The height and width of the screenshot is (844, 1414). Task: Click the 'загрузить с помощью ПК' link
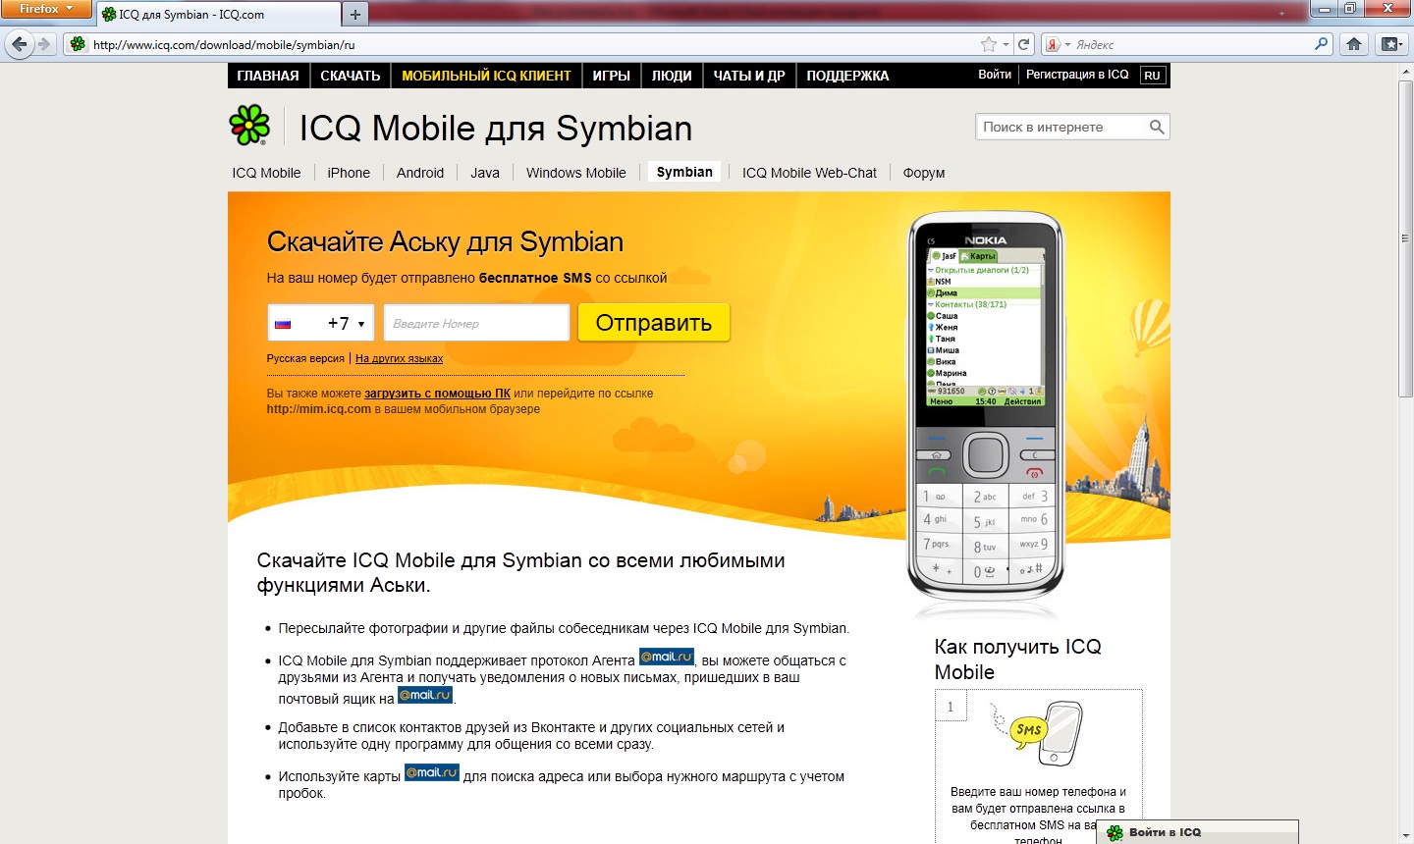tap(437, 394)
